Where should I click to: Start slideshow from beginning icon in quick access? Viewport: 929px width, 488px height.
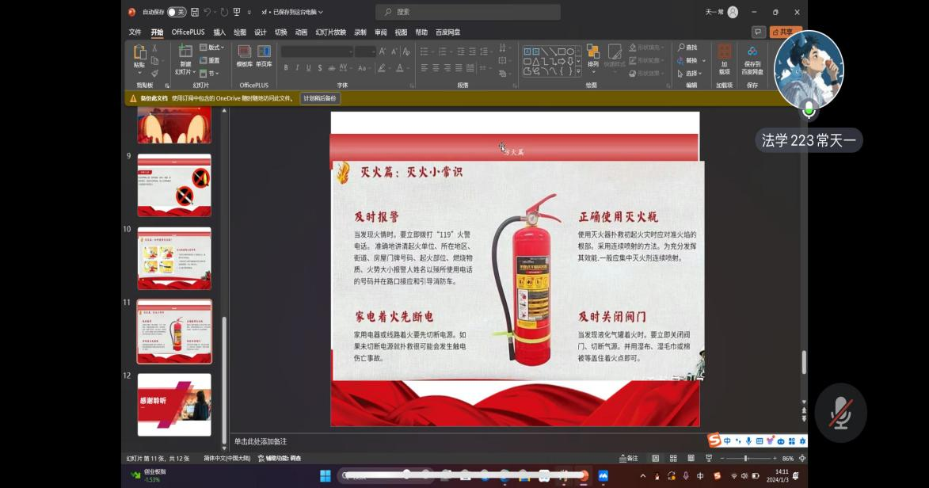pyautogui.click(x=237, y=12)
